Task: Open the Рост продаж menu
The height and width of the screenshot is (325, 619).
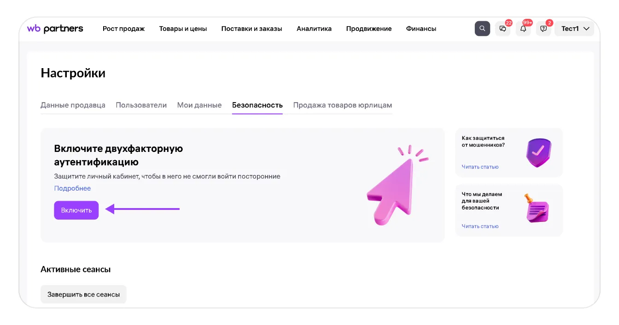Action: pyautogui.click(x=123, y=29)
